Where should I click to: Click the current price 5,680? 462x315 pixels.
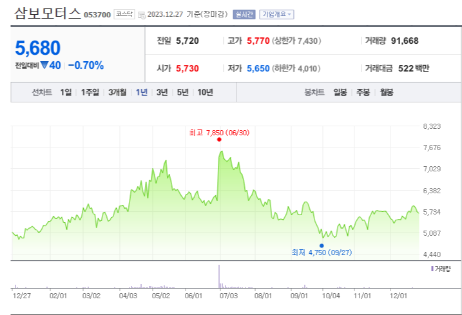click(x=38, y=48)
